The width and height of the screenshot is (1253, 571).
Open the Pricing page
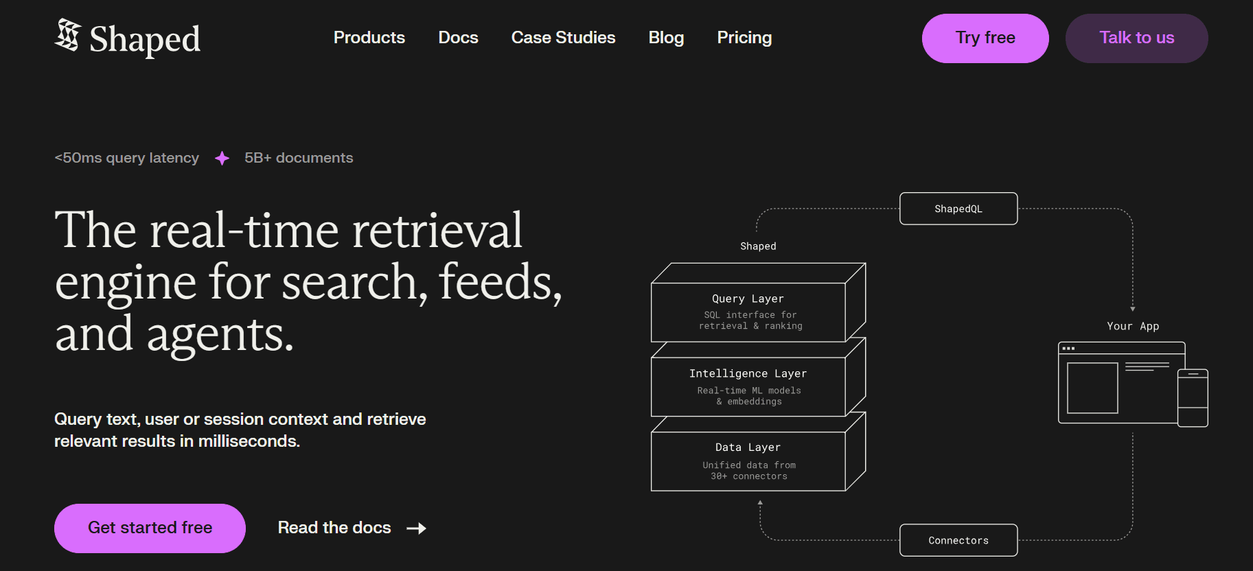[745, 38]
